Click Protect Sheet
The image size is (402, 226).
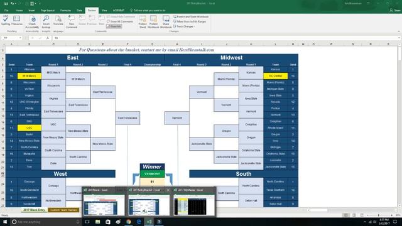143,22
